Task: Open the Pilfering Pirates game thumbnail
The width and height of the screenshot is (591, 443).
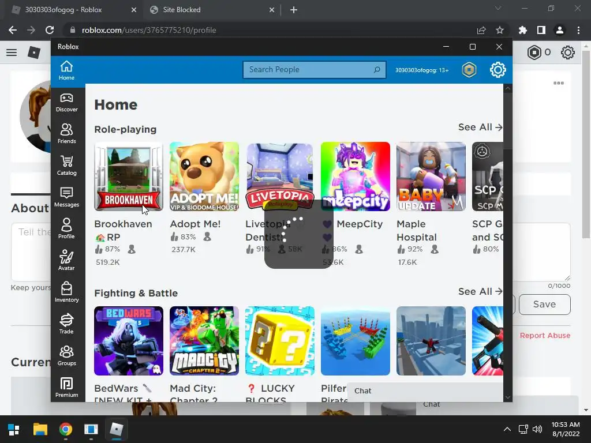Action: pyautogui.click(x=356, y=341)
